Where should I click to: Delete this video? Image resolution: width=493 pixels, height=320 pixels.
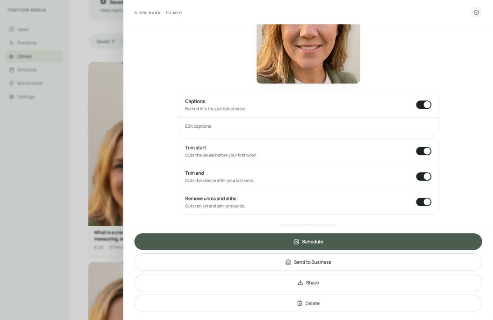pyautogui.click(x=308, y=303)
